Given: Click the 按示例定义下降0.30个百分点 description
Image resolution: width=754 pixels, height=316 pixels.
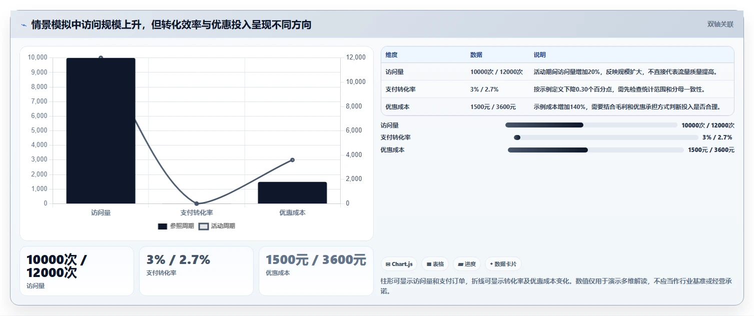Looking at the screenshot, I should (x=619, y=89).
